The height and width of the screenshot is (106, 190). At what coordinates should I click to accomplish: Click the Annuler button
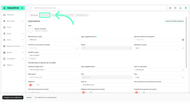[29, 98]
